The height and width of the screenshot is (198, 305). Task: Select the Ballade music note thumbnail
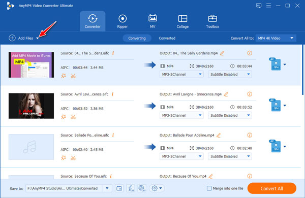point(31,147)
